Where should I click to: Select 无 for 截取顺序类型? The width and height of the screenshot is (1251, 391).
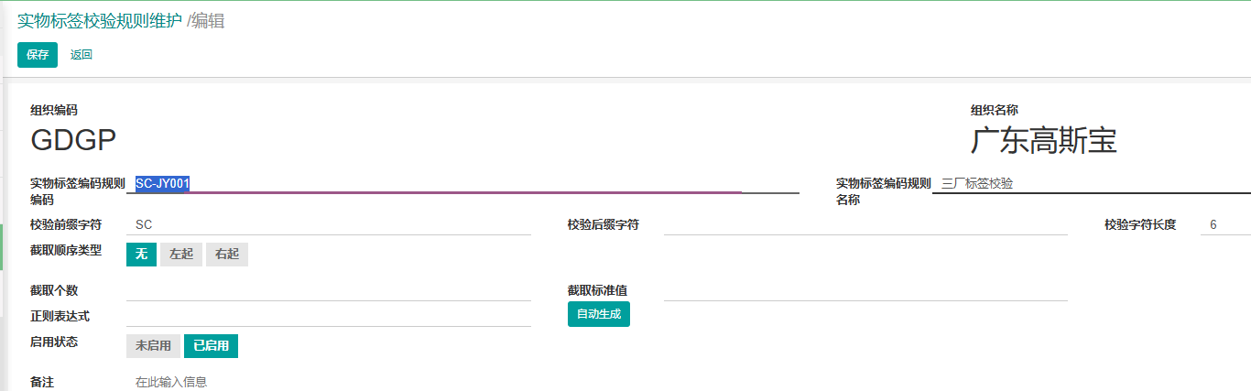point(141,255)
